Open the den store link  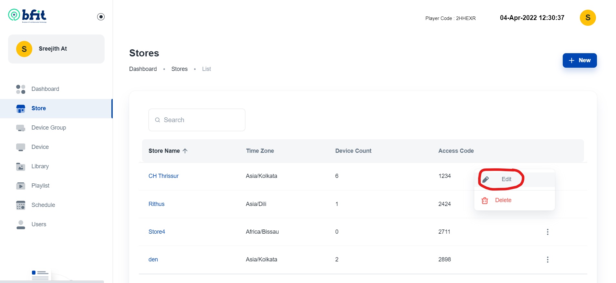coord(153,259)
